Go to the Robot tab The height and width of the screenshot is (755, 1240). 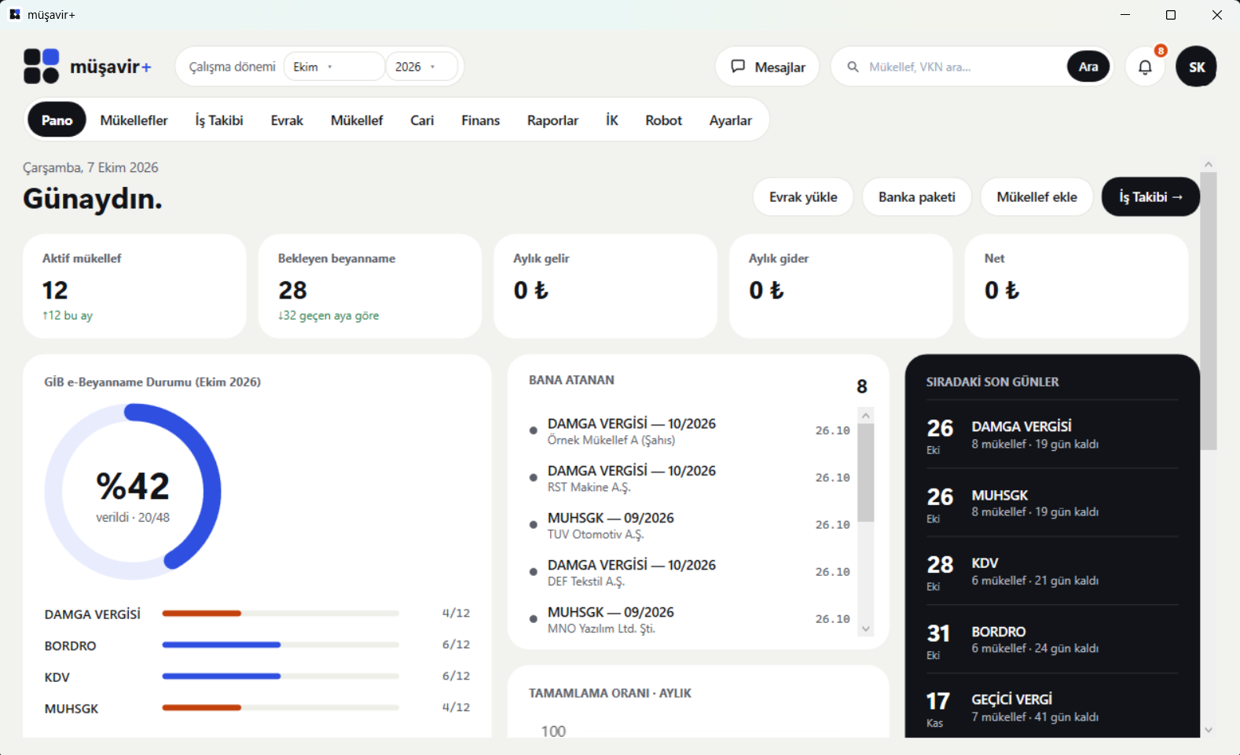pyautogui.click(x=664, y=119)
